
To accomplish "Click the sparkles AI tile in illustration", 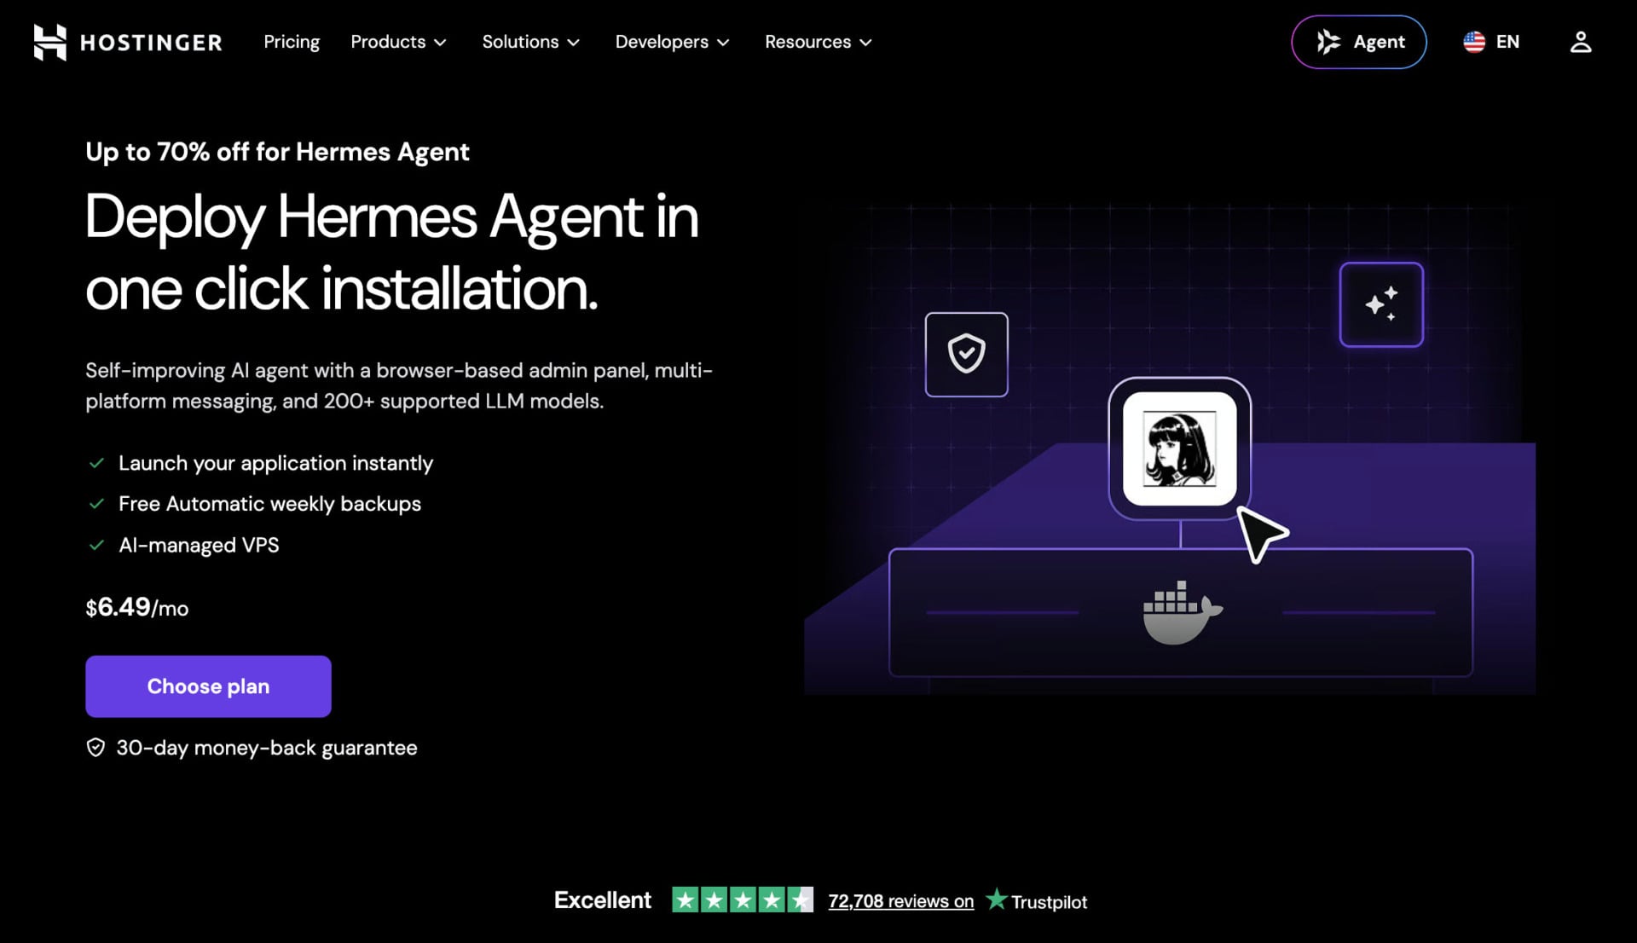I will click(x=1381, y=304).
